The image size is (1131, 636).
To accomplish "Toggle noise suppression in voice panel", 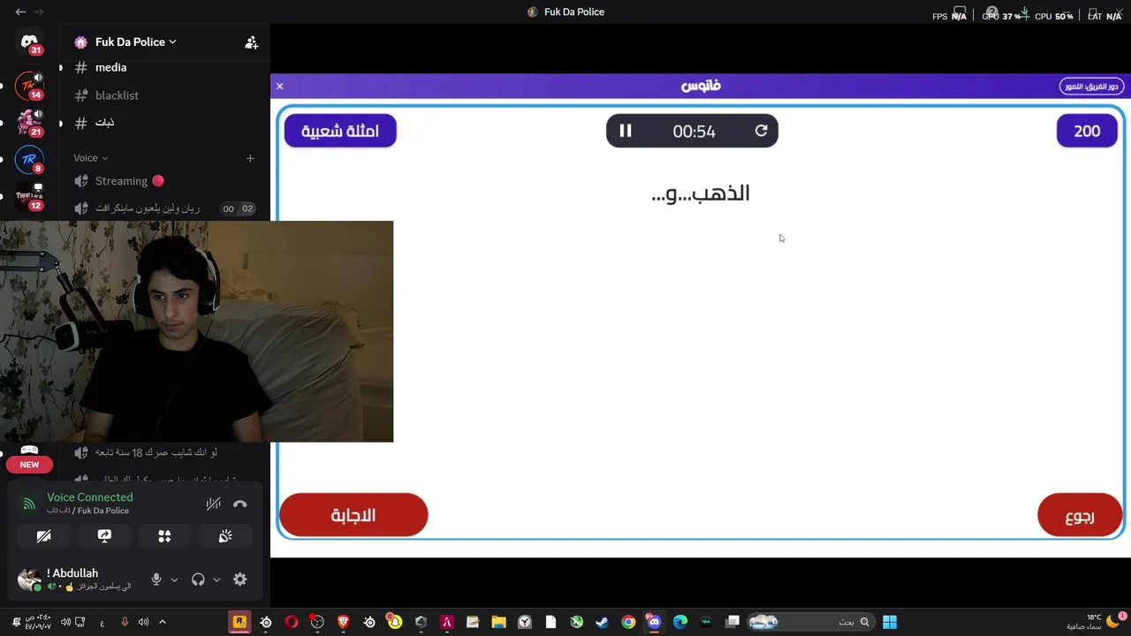I will click(213, 503).
